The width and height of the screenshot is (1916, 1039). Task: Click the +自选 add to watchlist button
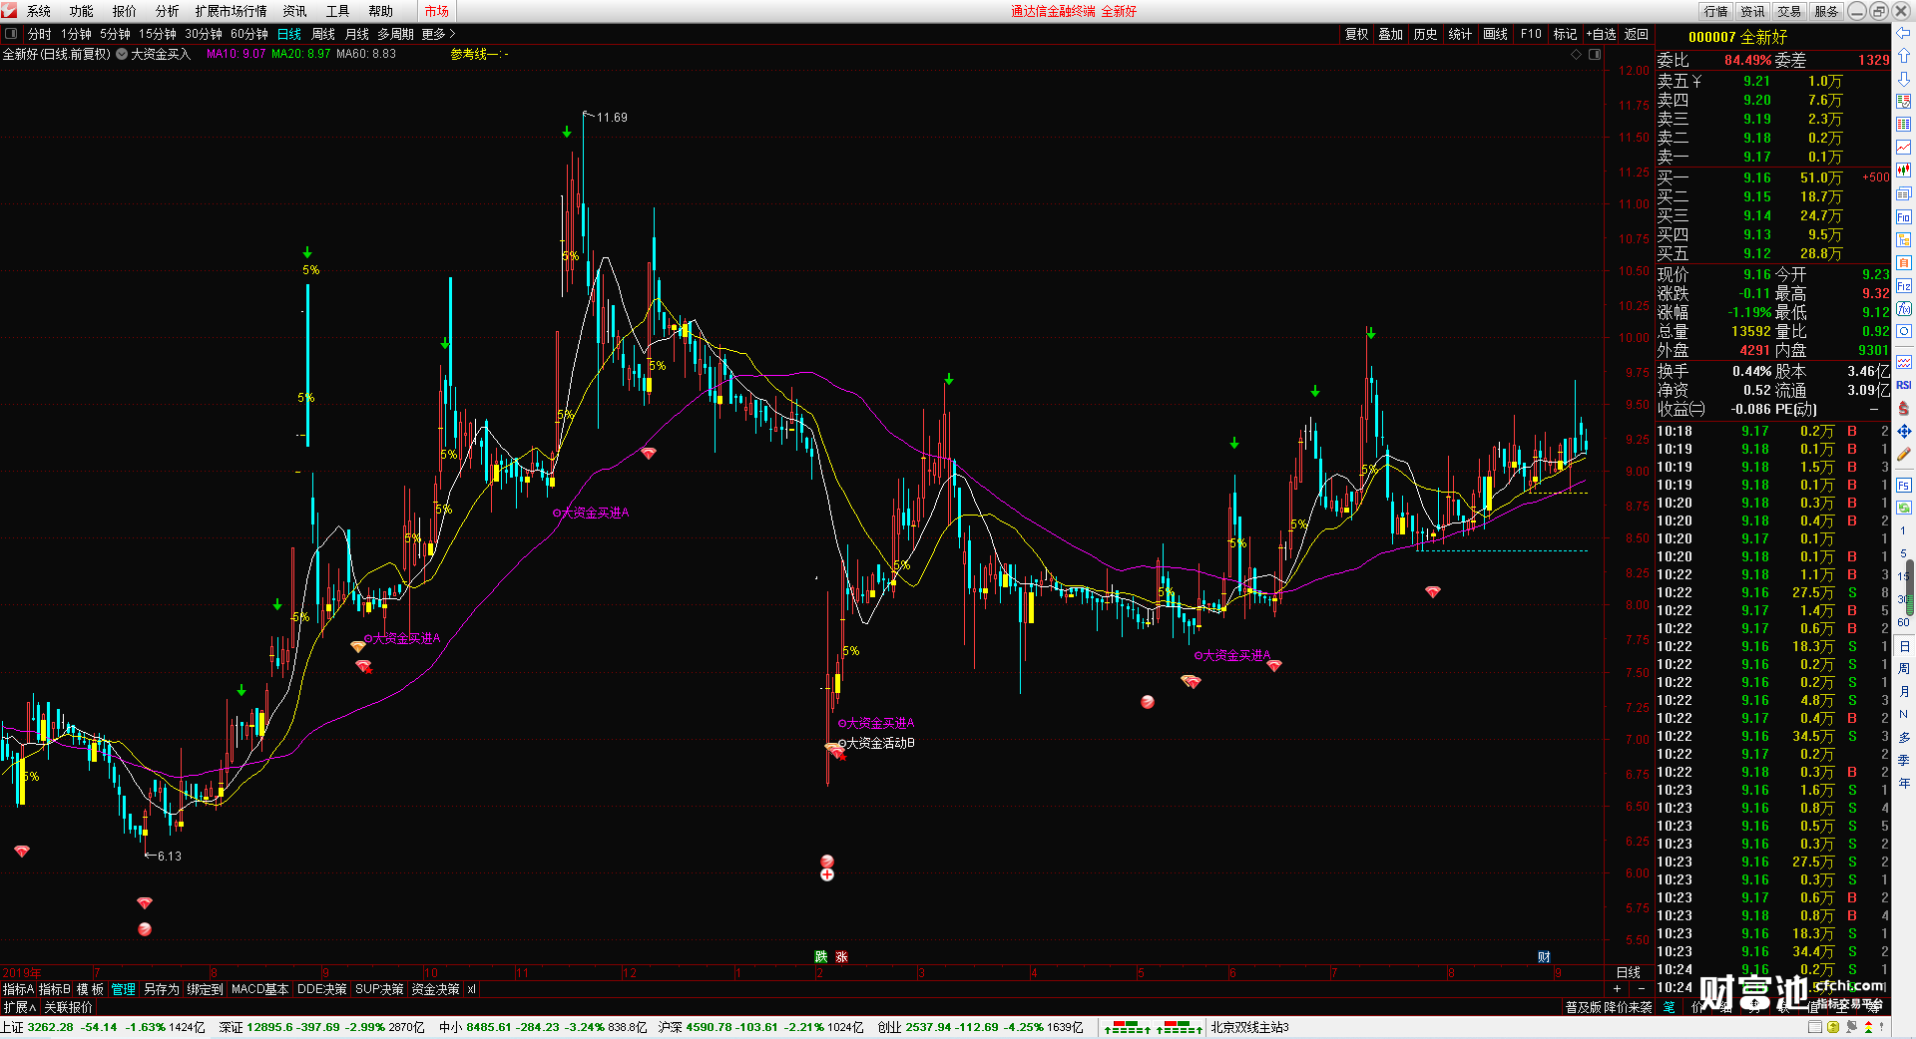[x=1602, y=34]
